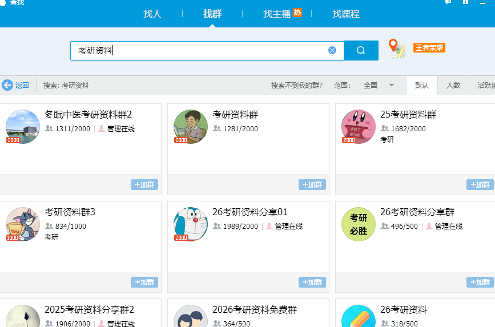Click the 王者荣耀 hot tag
495x327 pixels.
point(429,48)
